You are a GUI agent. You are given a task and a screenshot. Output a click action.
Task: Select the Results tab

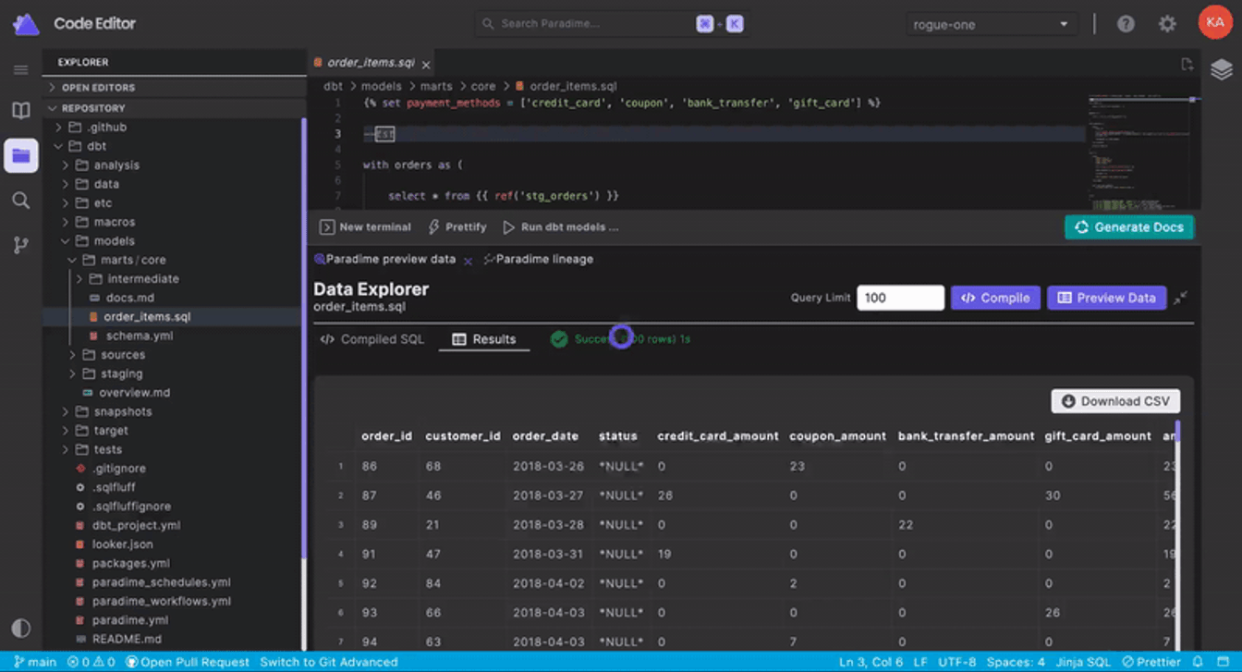click(x=484, y=339)
